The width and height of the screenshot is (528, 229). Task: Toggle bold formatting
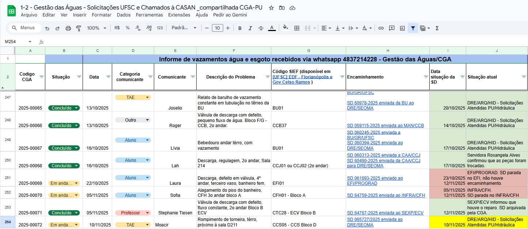click(x=240, y=28)
